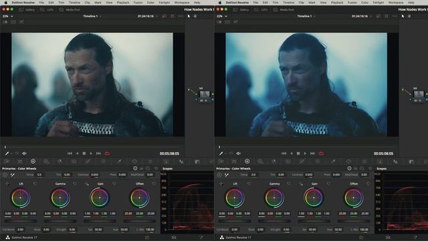Viewport: 428px width, 241px height.
Task: Open Media Pool in right window
Action: pos(284,9)
